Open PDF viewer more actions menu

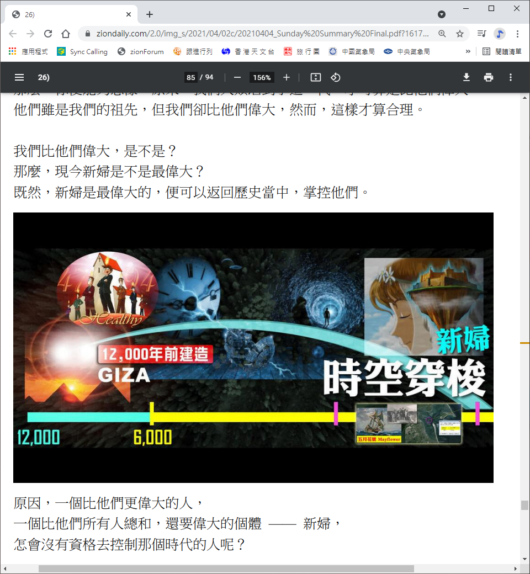point(510,77)
